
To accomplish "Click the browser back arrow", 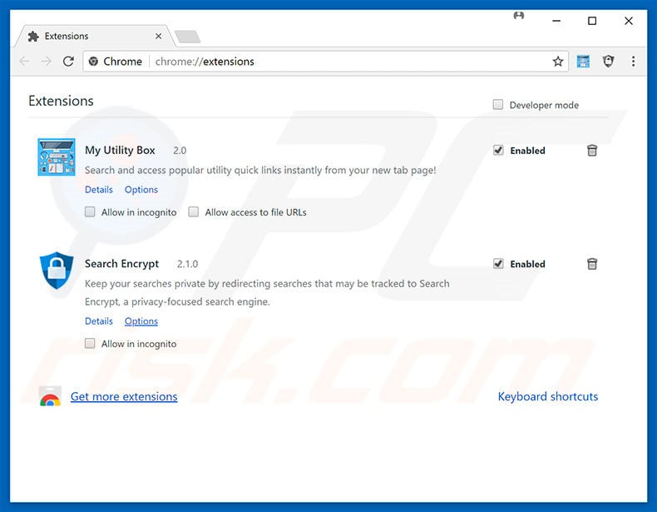I will [x=24, y=62].
